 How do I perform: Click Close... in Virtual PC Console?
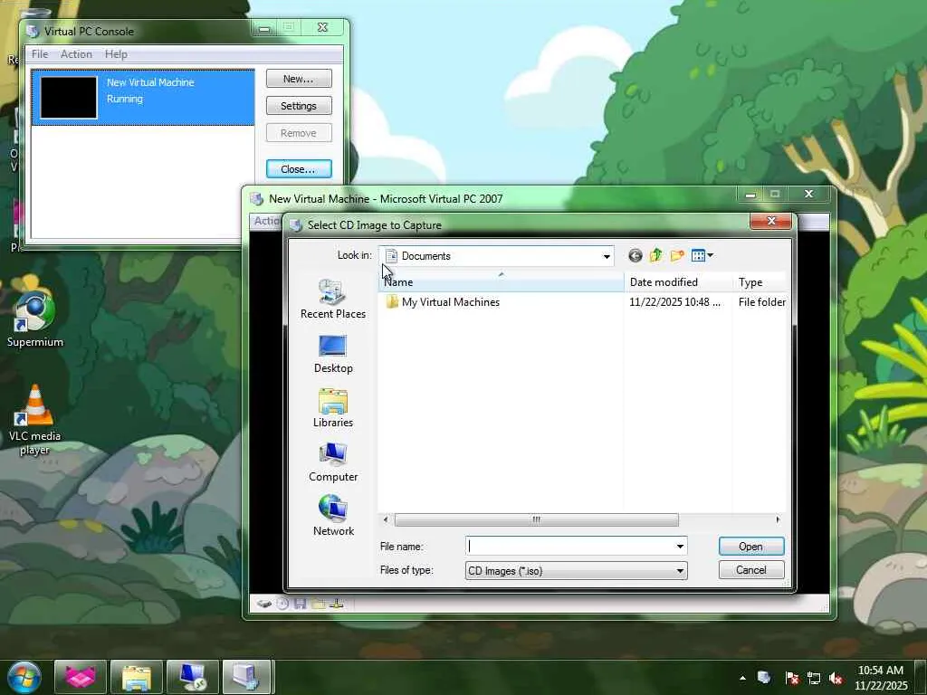pyautogui.click(x=299, y=169)
